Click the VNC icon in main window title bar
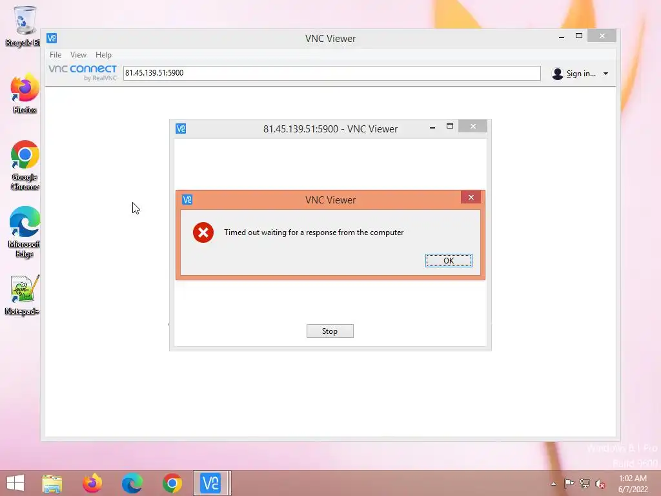Viewport: 661px width, 496px height. point(52,38)
